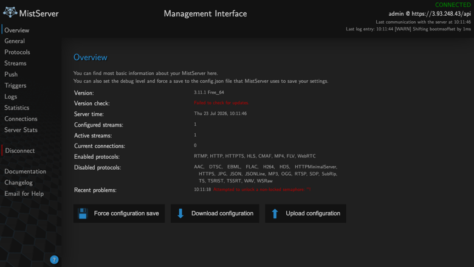Open the Streams section
The width and height of the screenshot is (474, 267).
click(15, 63)
